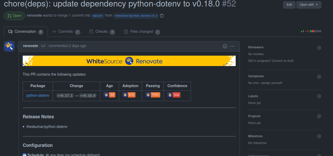Click the Passing 79% badge
Screen dimensions: 333x156
point(153,95)
